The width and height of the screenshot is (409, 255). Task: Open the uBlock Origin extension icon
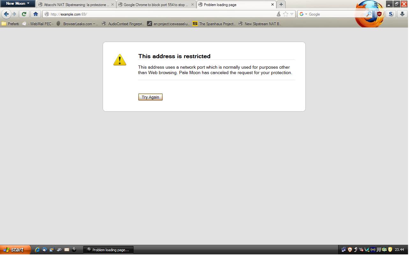379,14
